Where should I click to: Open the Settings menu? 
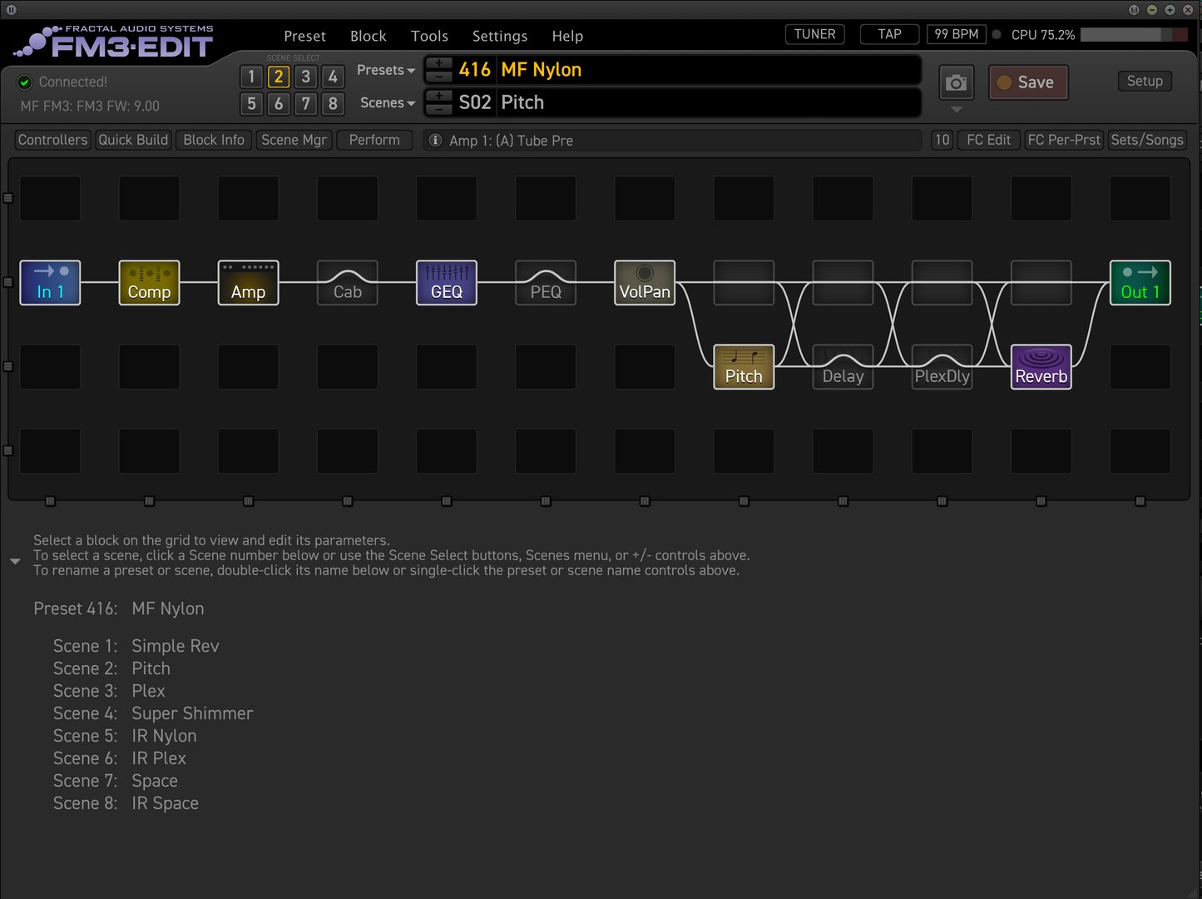coord(500,36)
